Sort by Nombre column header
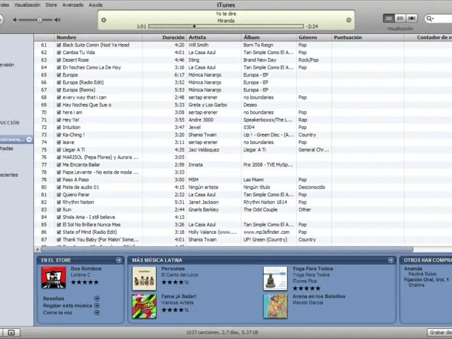The height and width of the screenshot is (339, 452). [98, 37]
